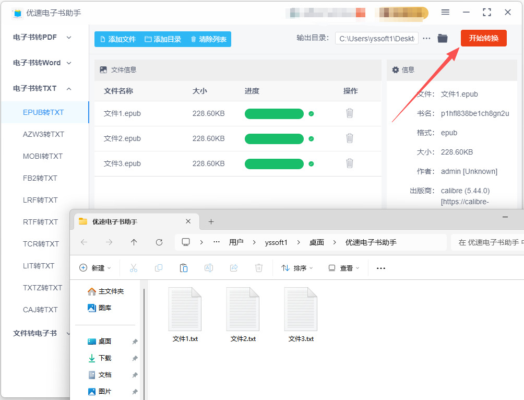524x400 pixels.
Task: Expand the 电子书转PDF section
Action: click(69, 38)
